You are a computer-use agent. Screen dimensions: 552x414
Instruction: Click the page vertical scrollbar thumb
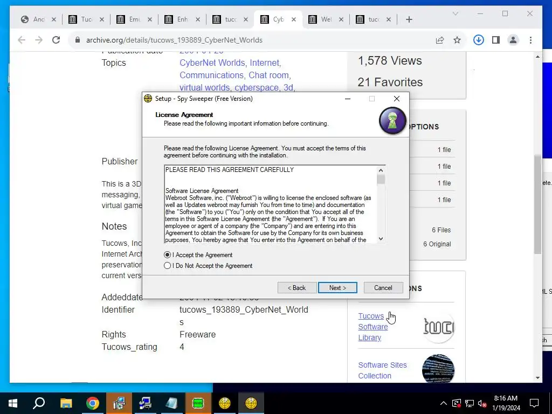coord(537,204)
